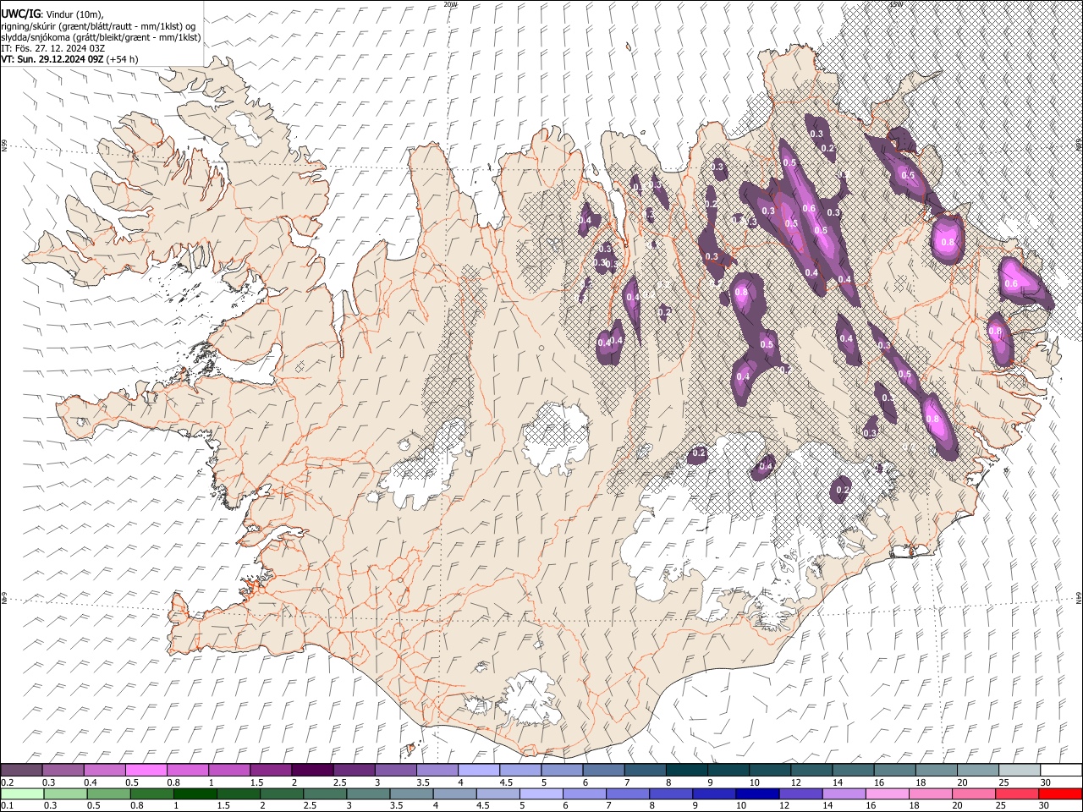Click the 'VT: Sun. 29.12.2024 09Z (+54 h)' line

click(69, 59)
